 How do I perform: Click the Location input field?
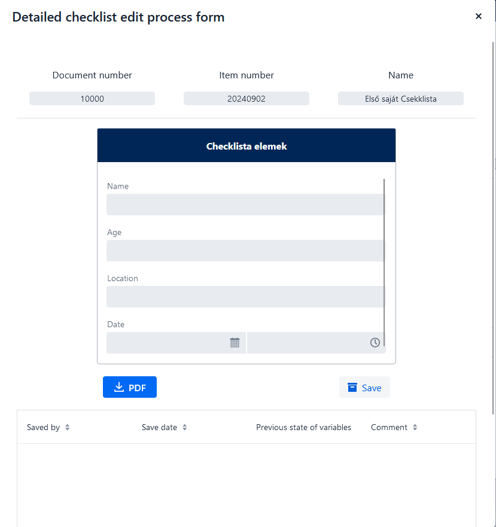coord(245,297)
